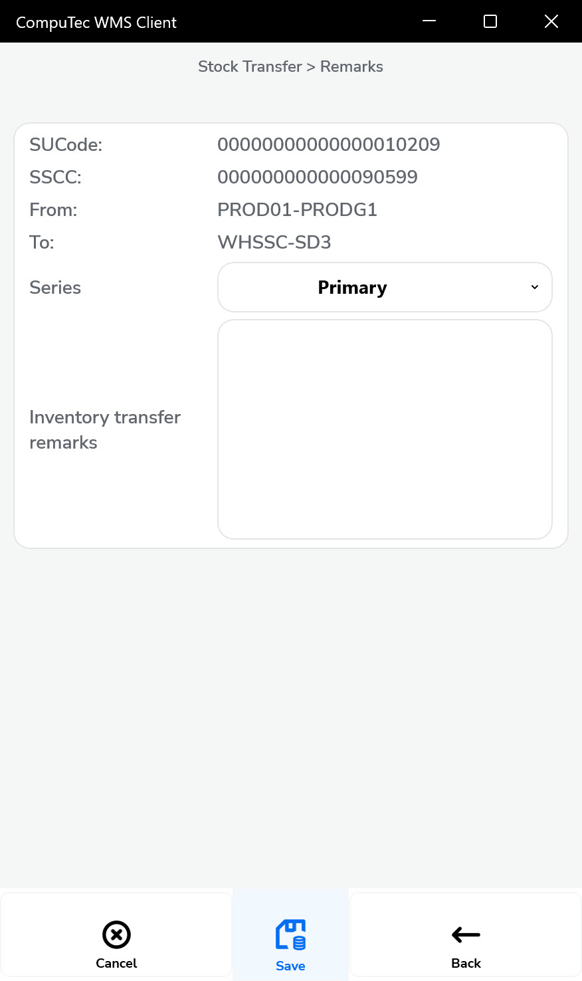Click the Cancel button
This screenshot has height=981, width=582.
tap(116, 944)
